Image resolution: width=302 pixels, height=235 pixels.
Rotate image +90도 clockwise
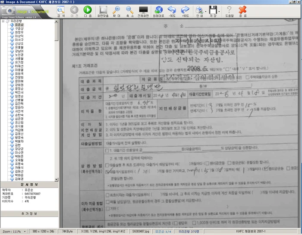pos(185,11)
